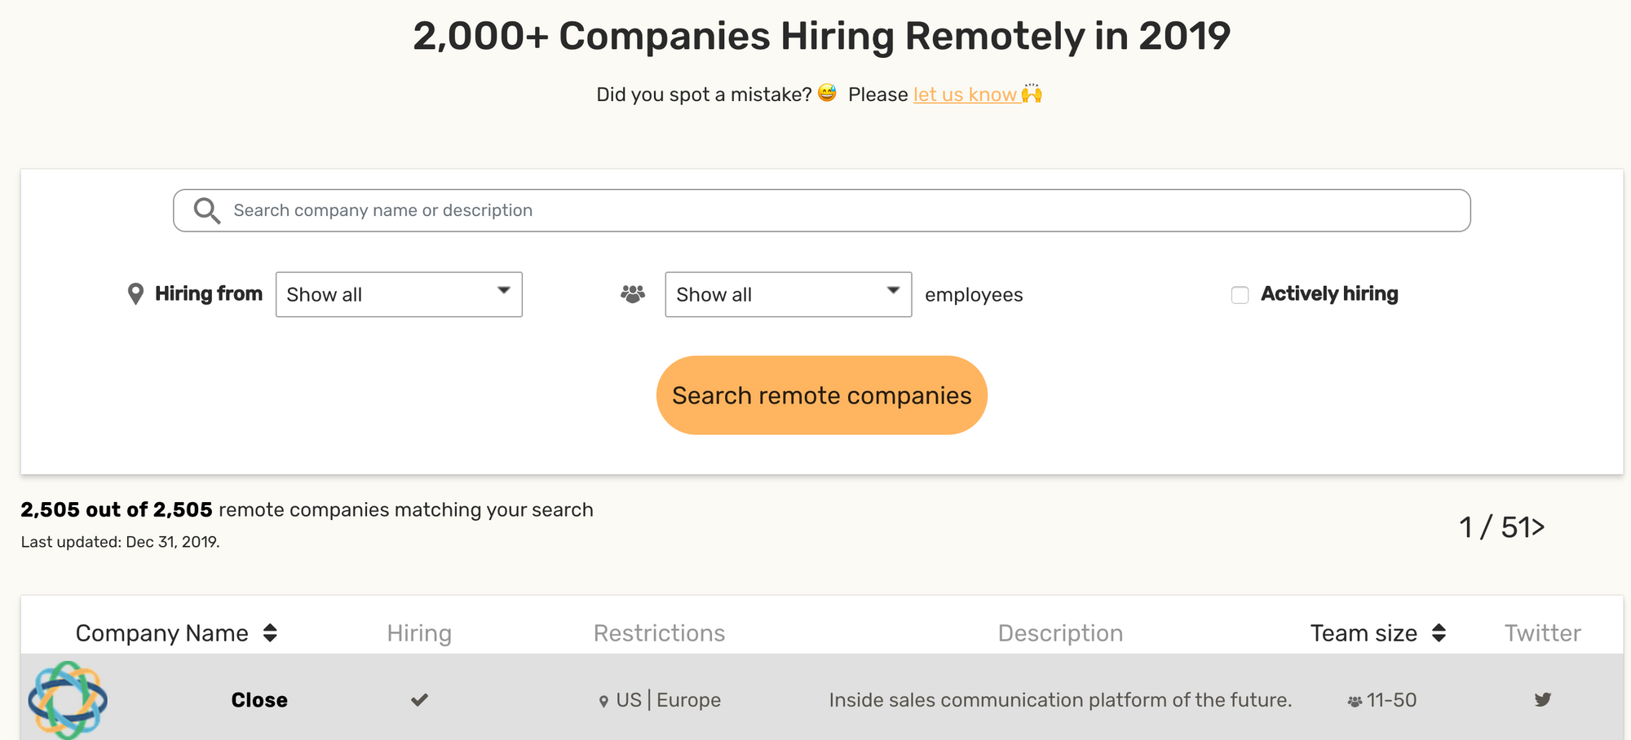1631x740 pixels.
Task: Click the Company Name sort arrows
Action: click(270, 633)
